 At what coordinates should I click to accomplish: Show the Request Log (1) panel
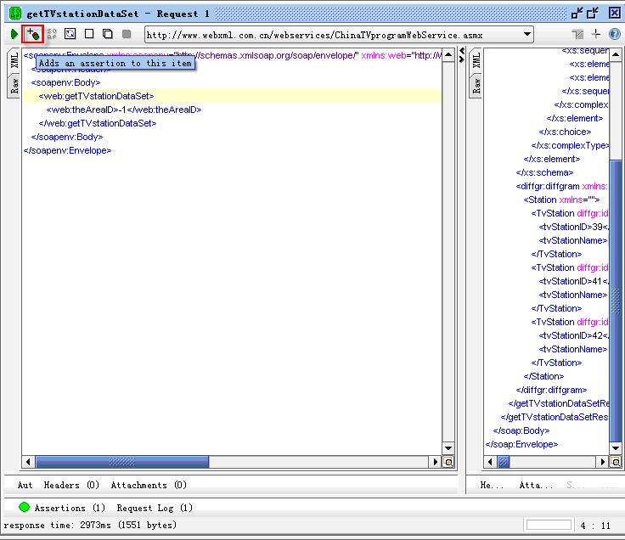tap(155, 508)
